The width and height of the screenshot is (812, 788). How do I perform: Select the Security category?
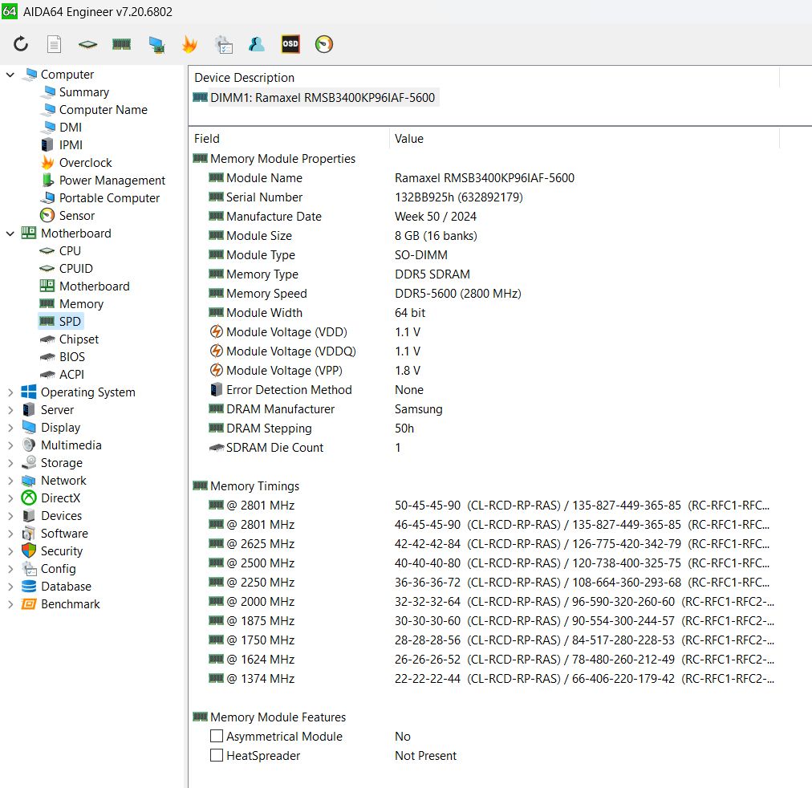tap(62, 550)
